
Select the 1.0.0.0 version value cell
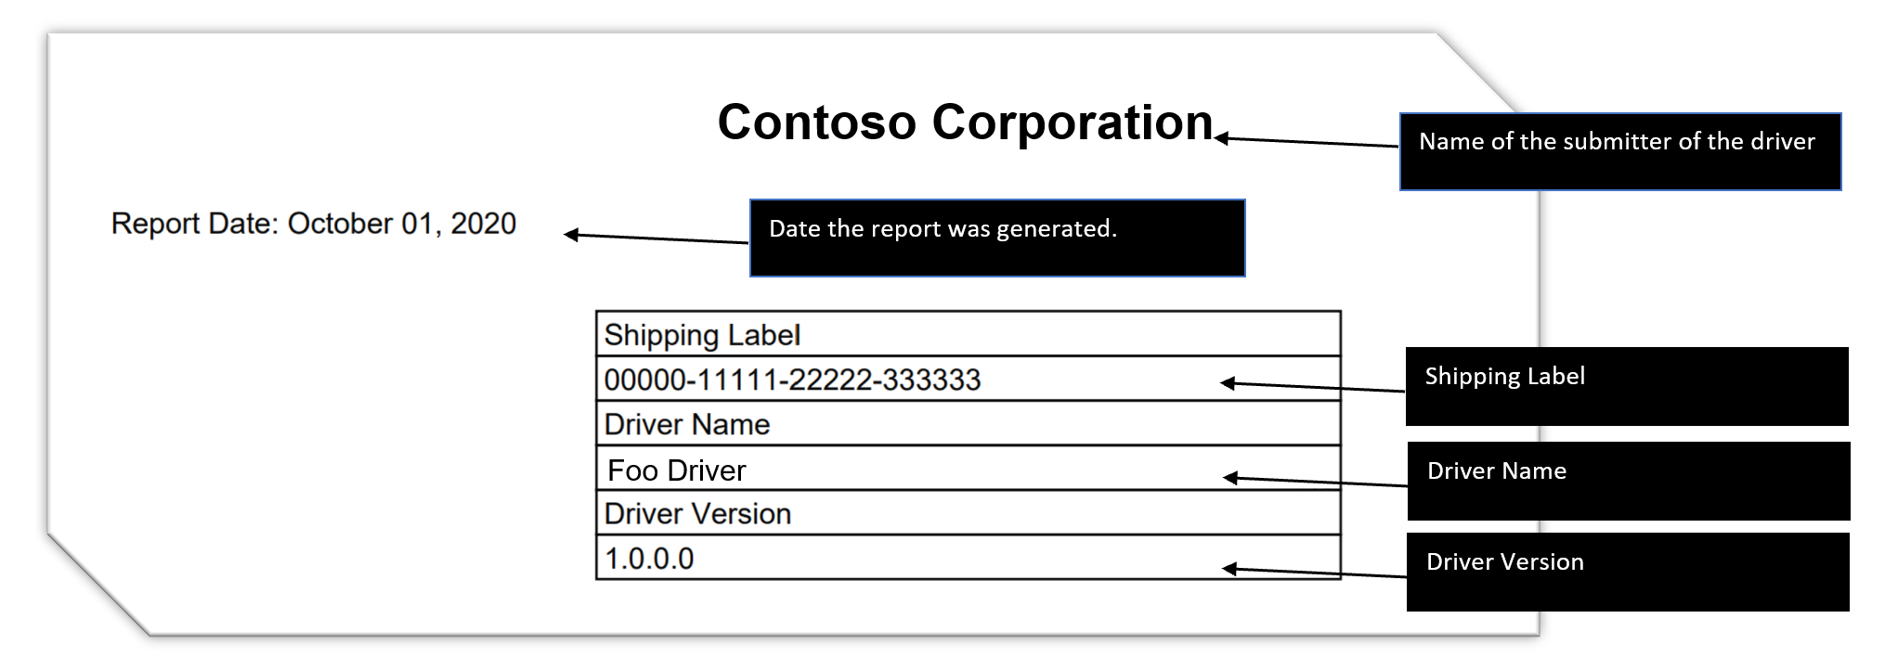click(x=968, y=557)
